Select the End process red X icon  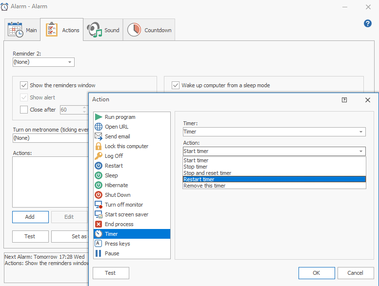point(99,224)
